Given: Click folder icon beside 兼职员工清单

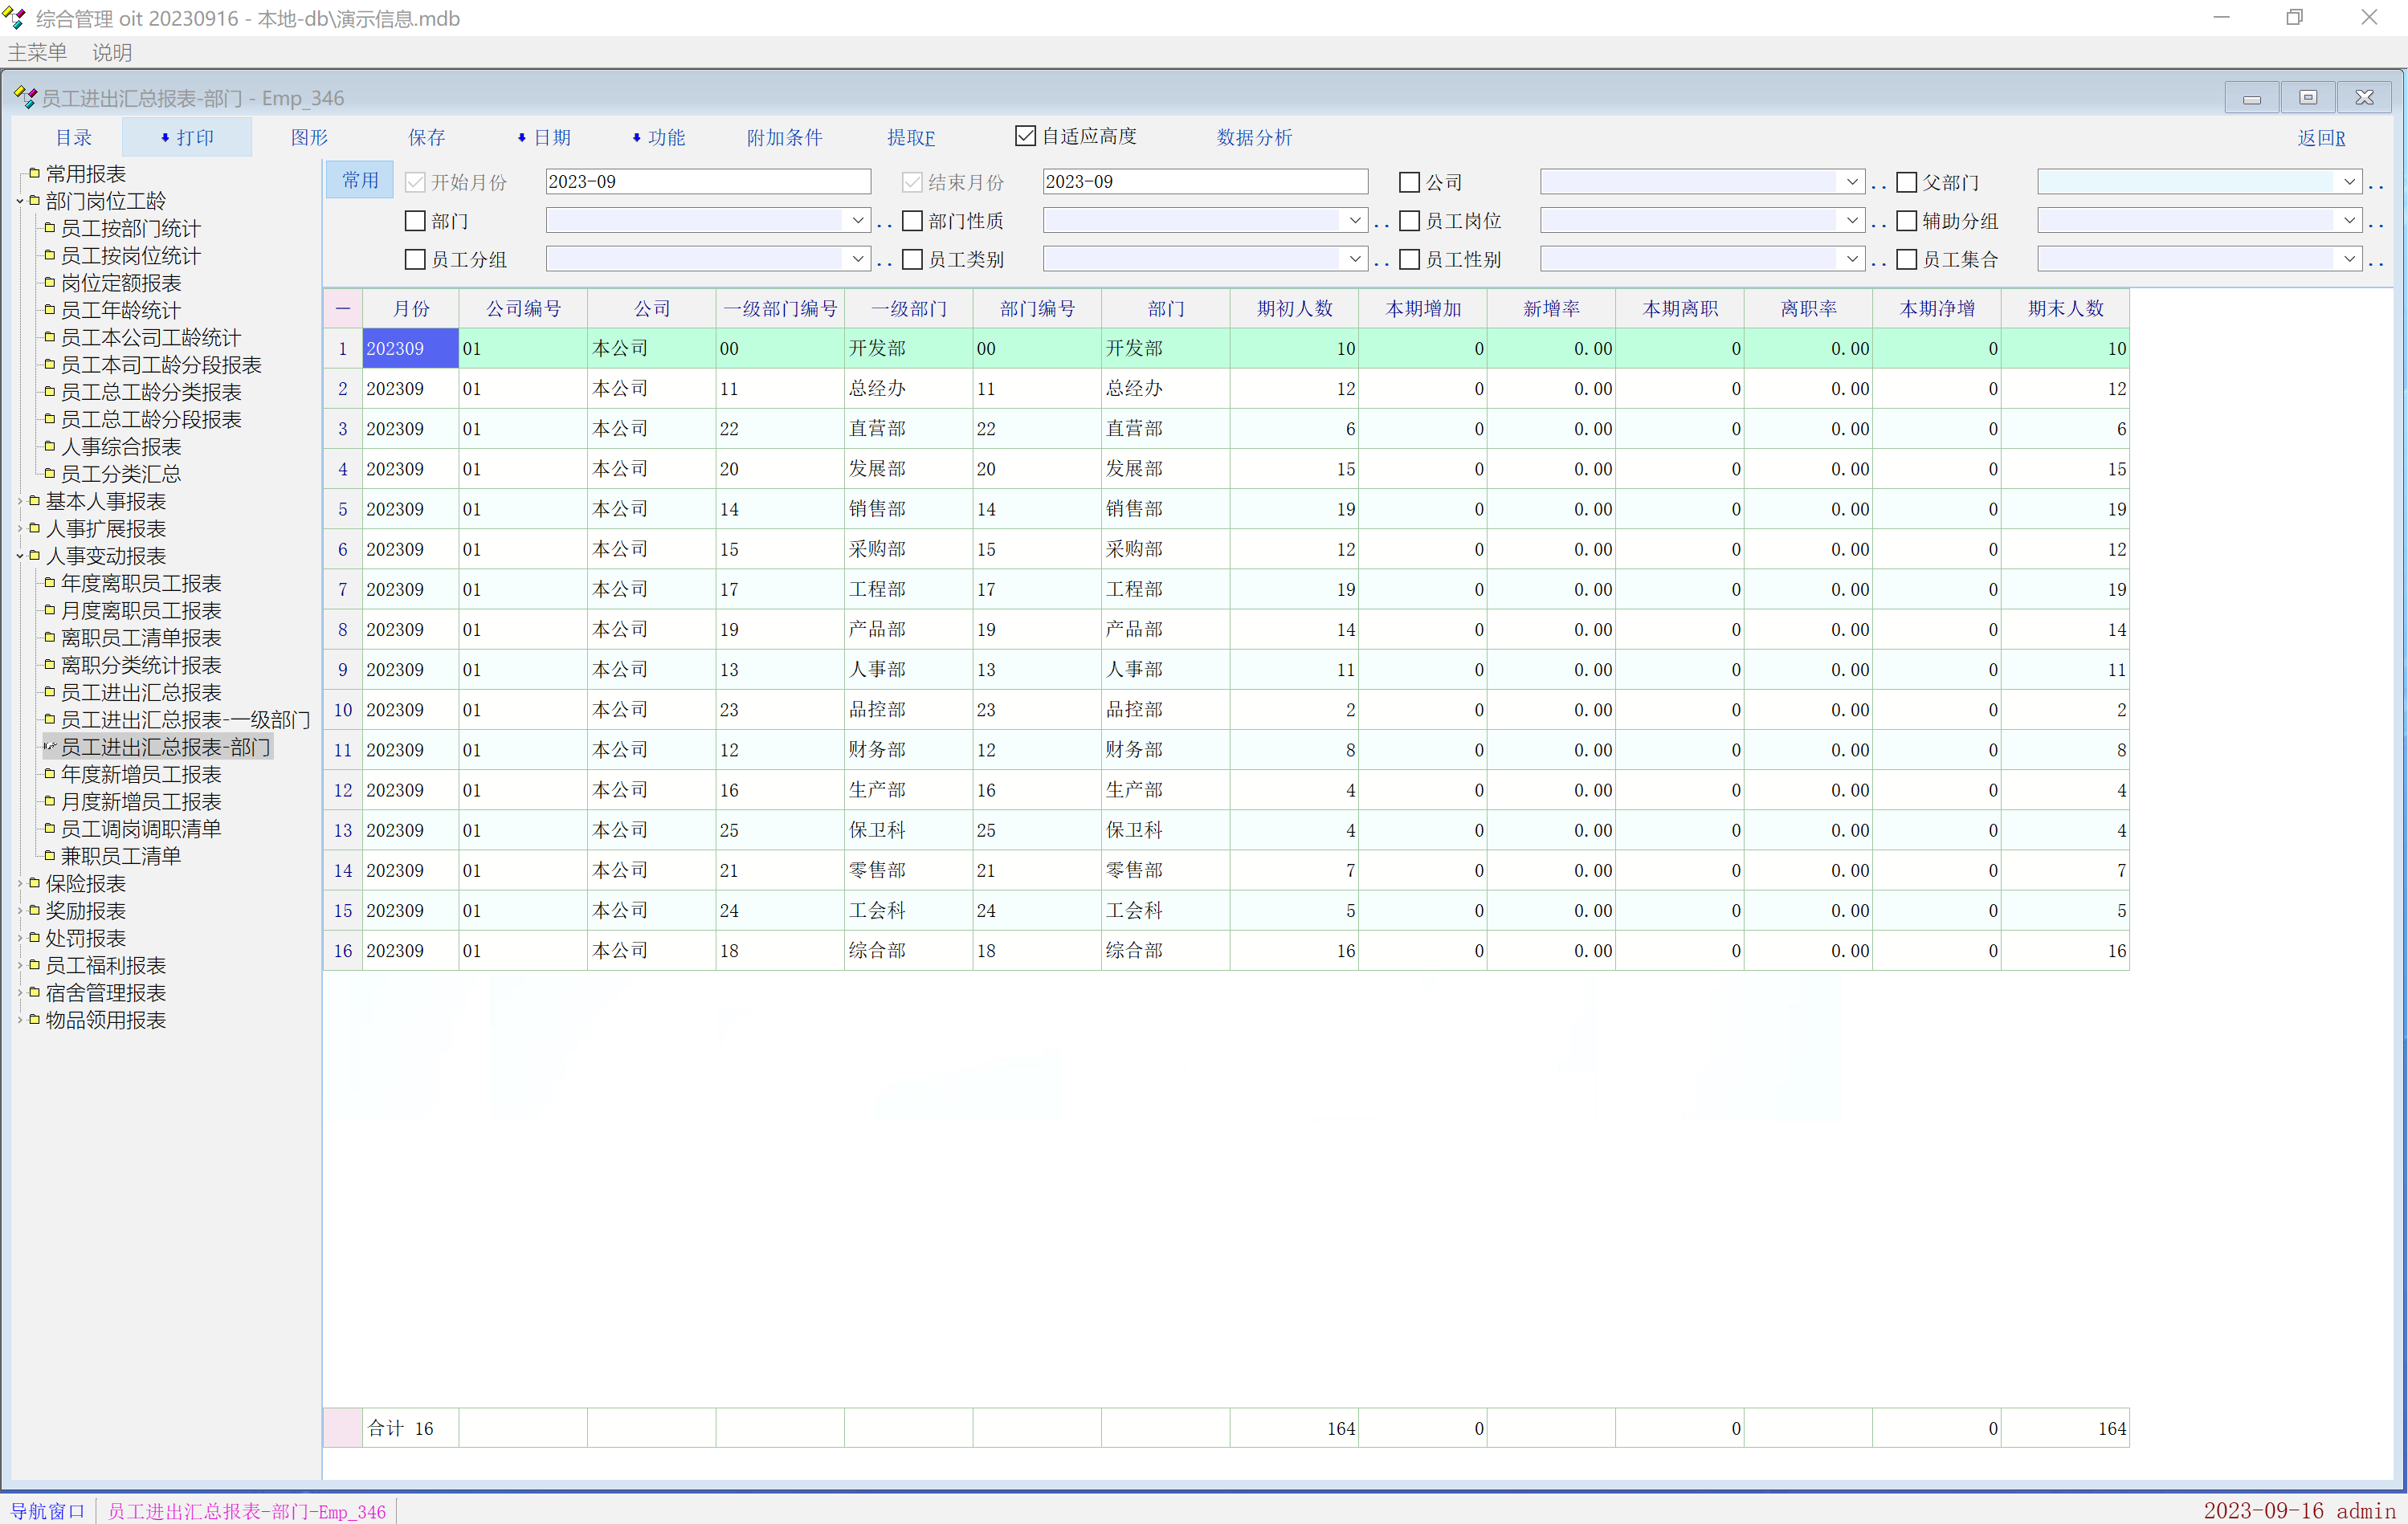Looking at the screenshot, I should 49,855.
